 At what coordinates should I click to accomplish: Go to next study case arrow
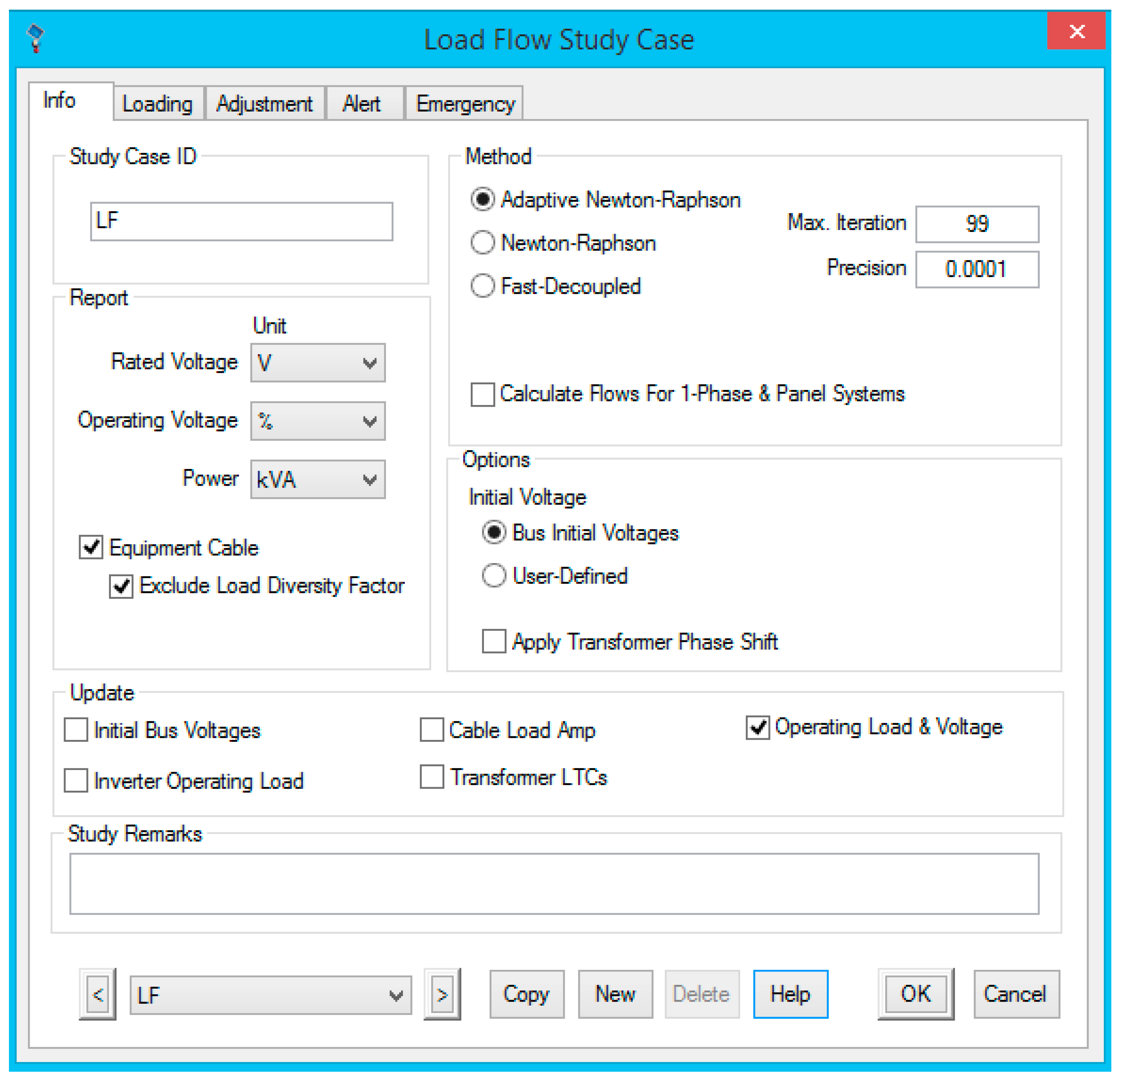[x=441, y=994]
